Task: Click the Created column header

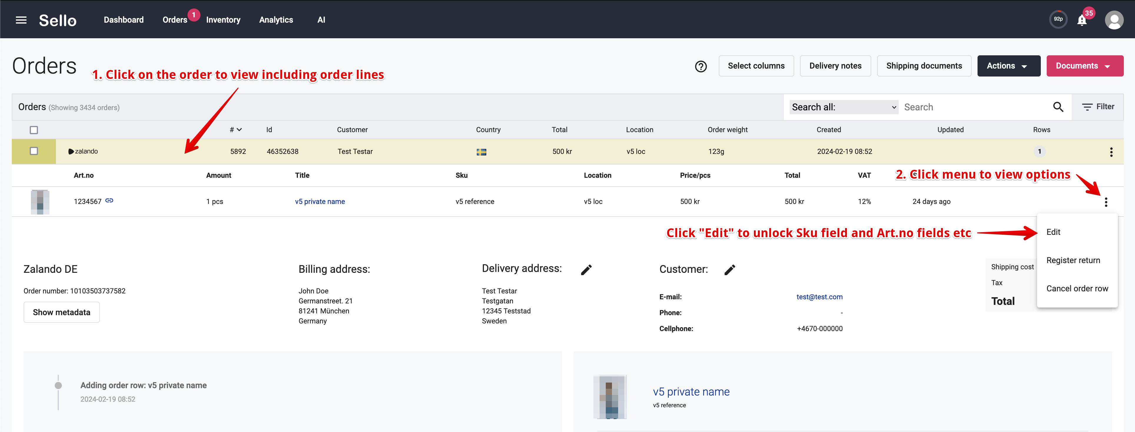Action: (x=828, y=130)
